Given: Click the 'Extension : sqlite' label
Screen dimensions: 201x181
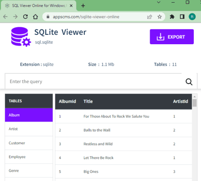Looking at the screenshot, I should point(37,64).
